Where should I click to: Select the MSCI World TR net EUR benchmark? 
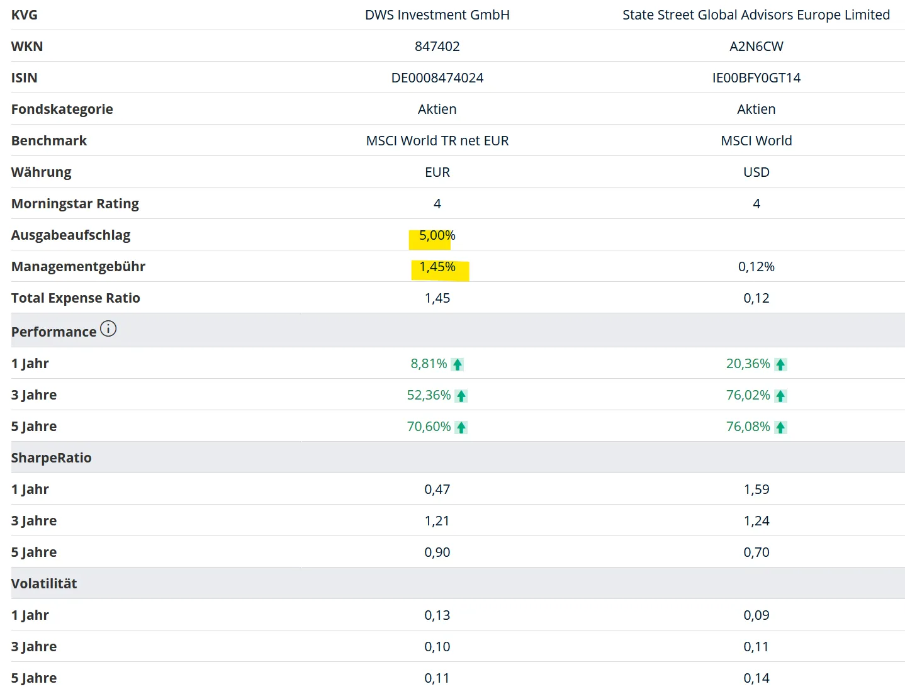click(437, 141)
